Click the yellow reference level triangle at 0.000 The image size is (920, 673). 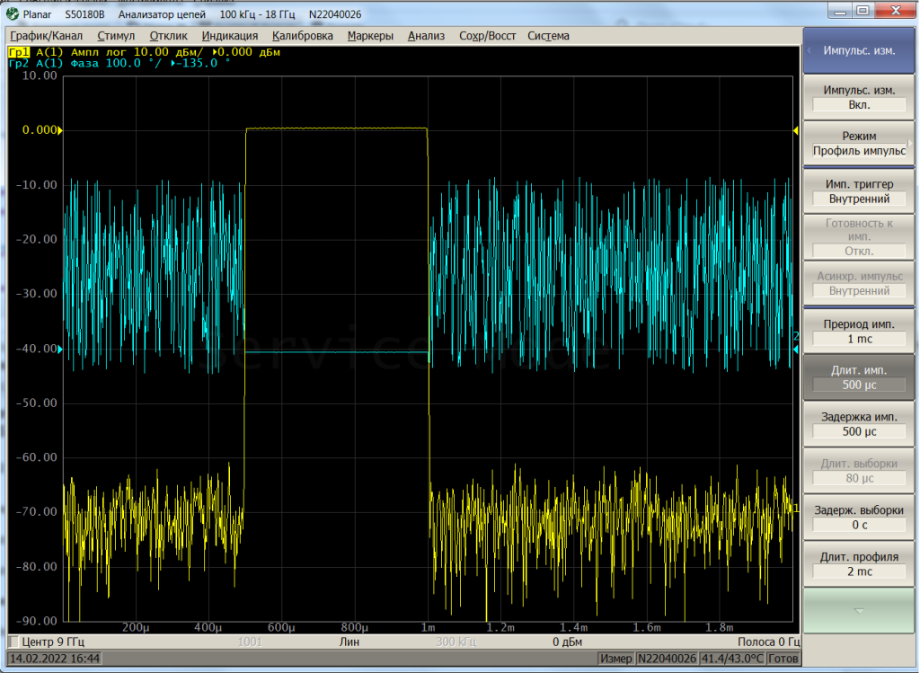coord(59,130)
